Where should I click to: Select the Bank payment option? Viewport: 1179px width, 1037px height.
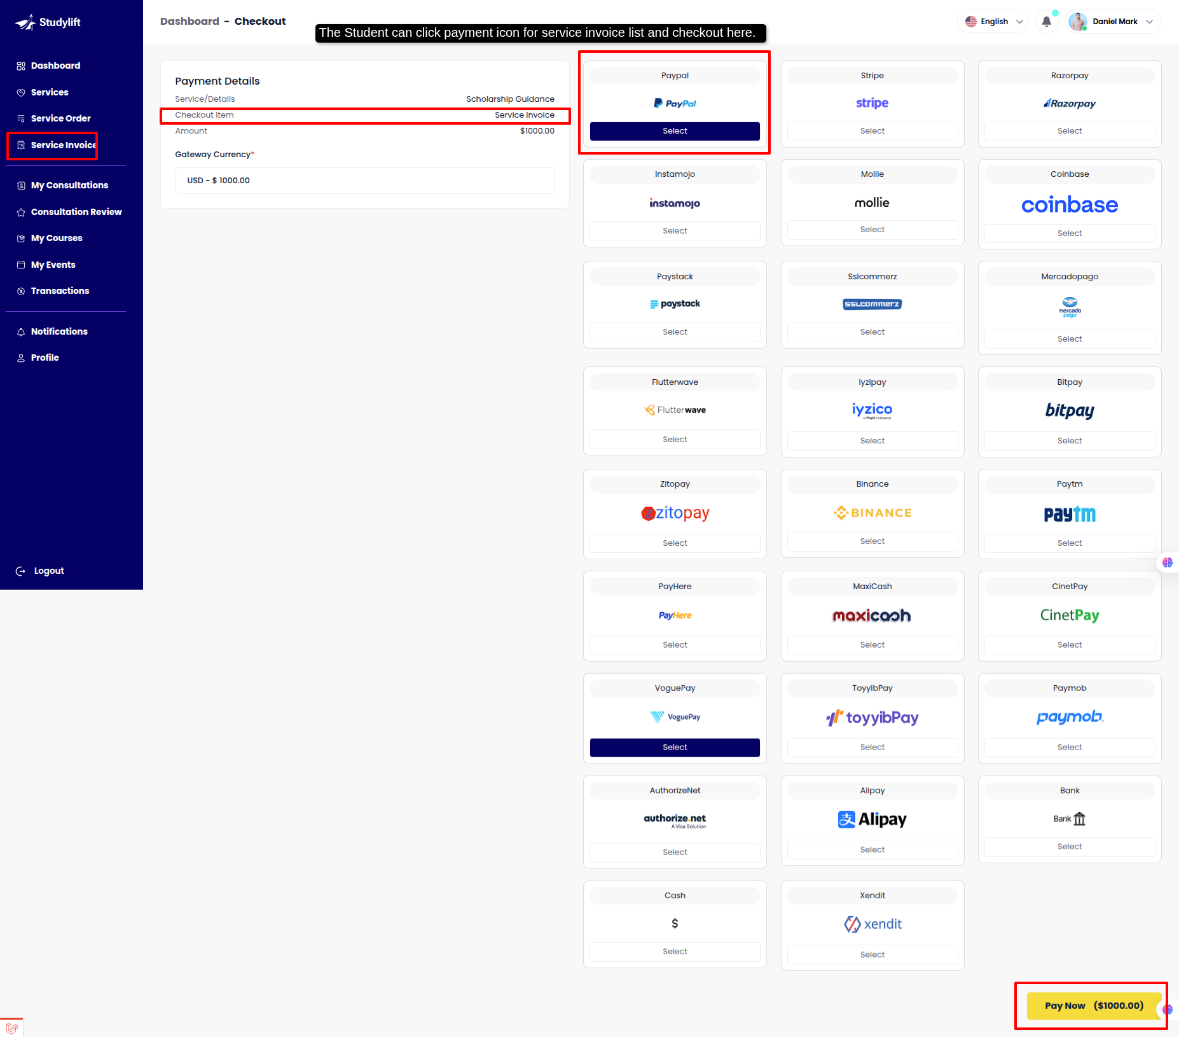1070,847
